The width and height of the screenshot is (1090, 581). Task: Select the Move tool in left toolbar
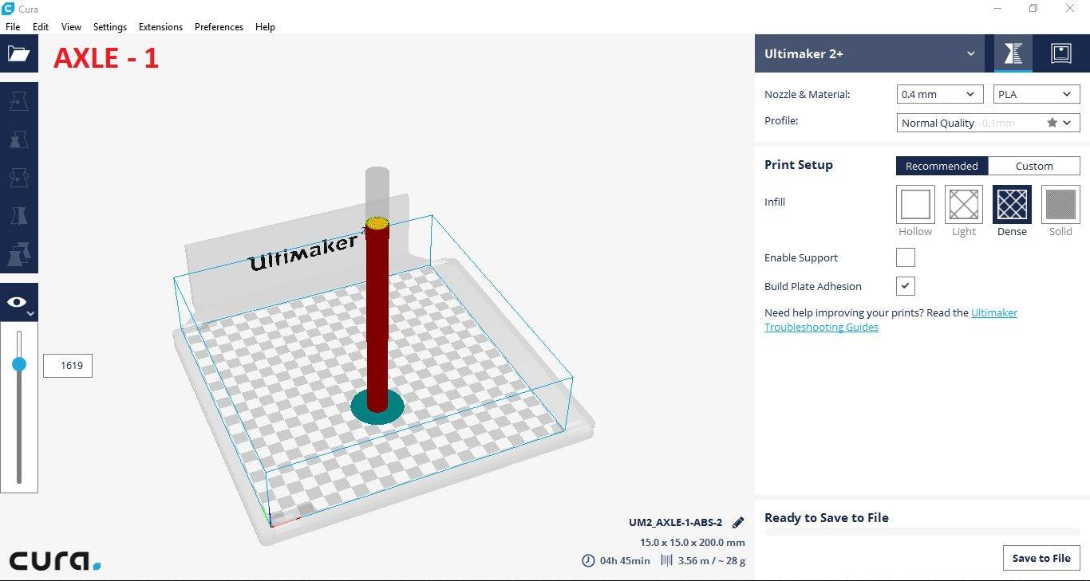[x=18, y=100]
